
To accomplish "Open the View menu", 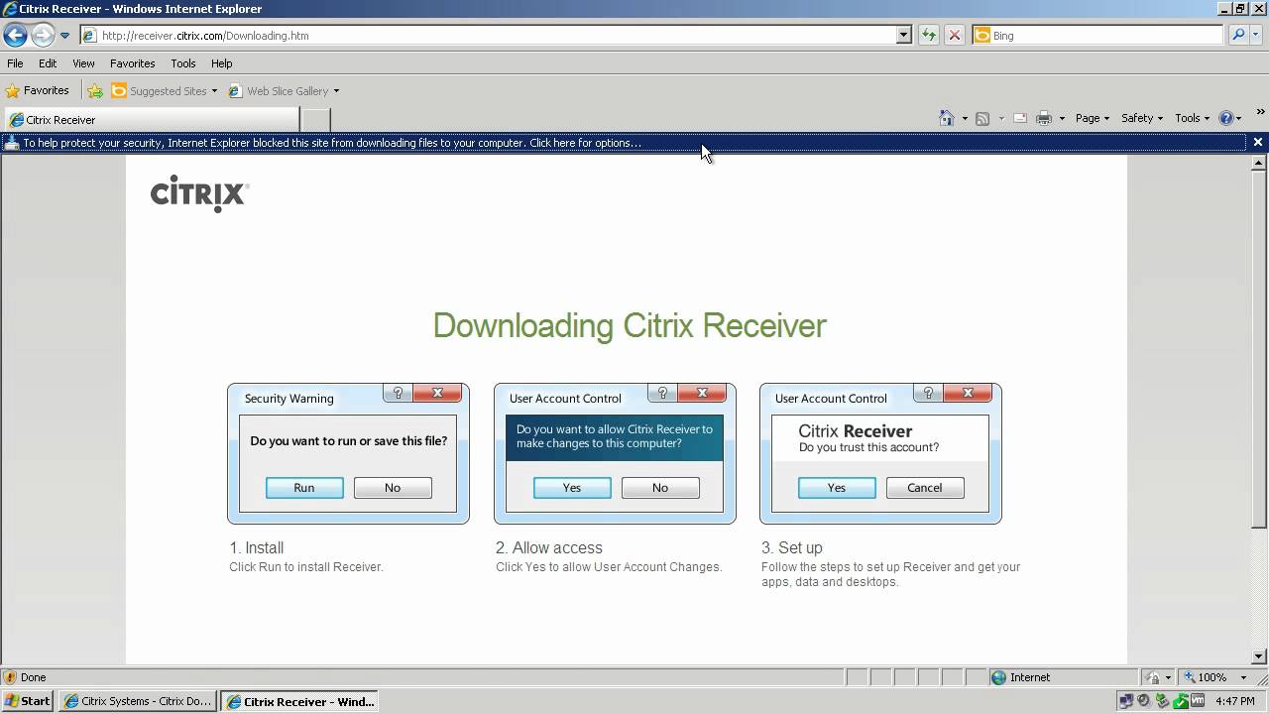I will [83, 63].
